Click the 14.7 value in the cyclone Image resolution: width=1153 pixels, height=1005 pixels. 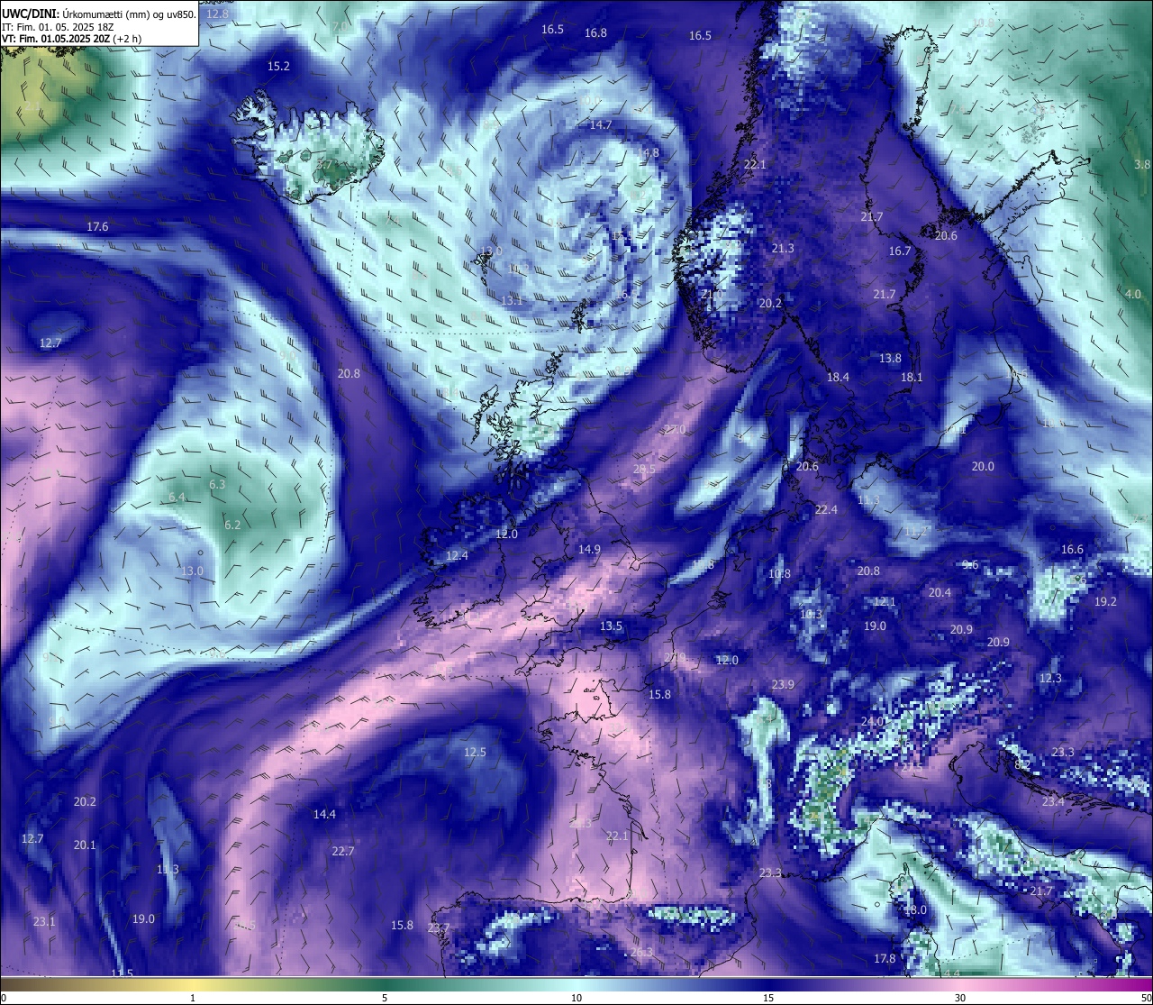601,125
